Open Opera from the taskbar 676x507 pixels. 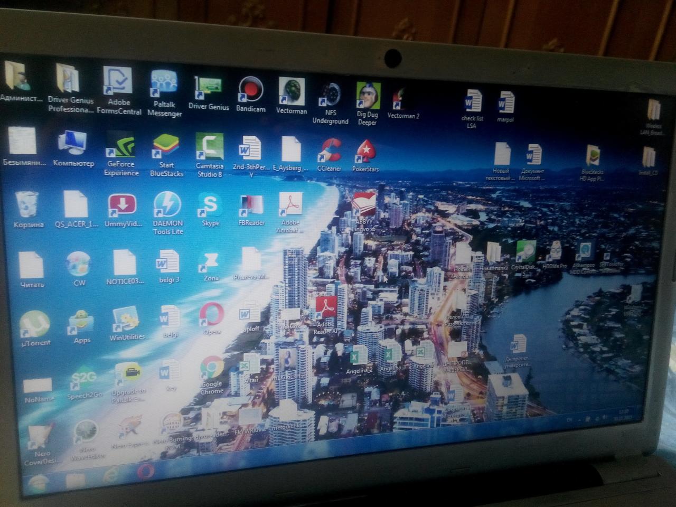(x=146, y=472)
